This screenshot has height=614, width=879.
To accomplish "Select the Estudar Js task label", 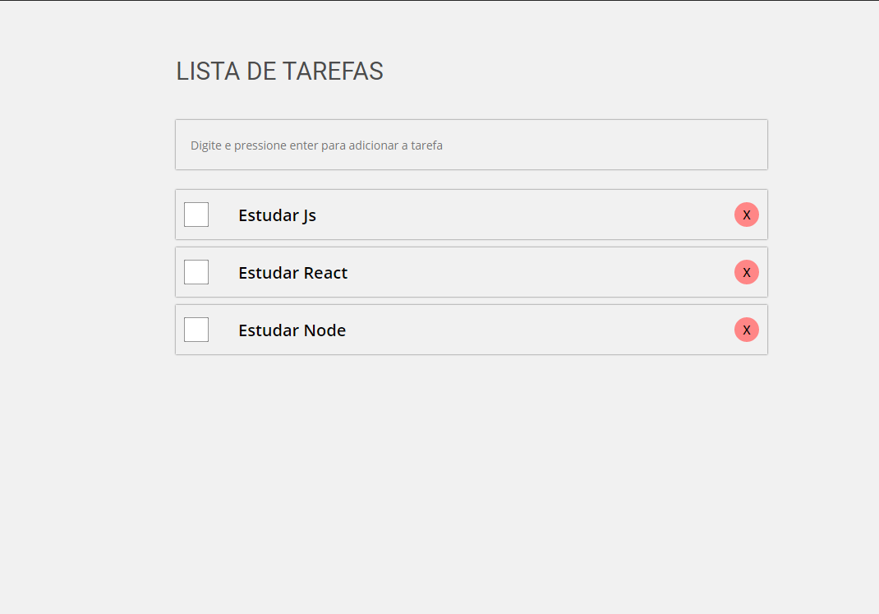I will tap(277, 215).
